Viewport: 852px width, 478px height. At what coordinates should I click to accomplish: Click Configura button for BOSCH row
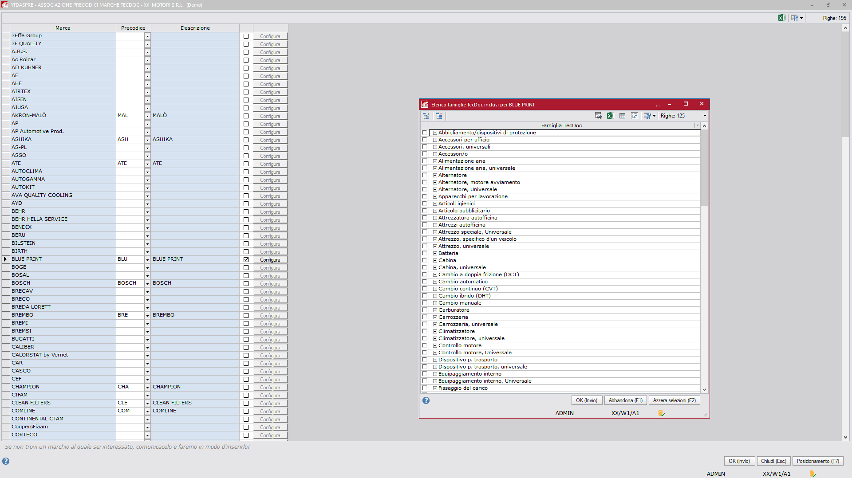pos(270,284)
